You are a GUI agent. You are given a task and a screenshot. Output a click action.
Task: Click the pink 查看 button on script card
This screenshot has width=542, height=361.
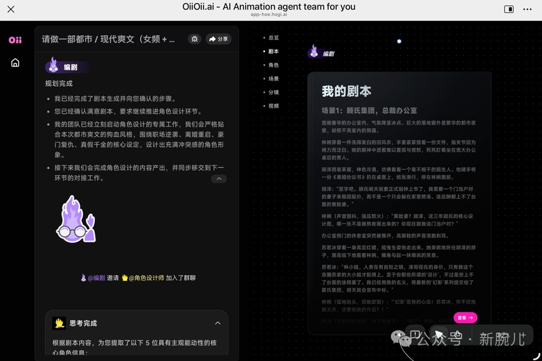[465, 318]
